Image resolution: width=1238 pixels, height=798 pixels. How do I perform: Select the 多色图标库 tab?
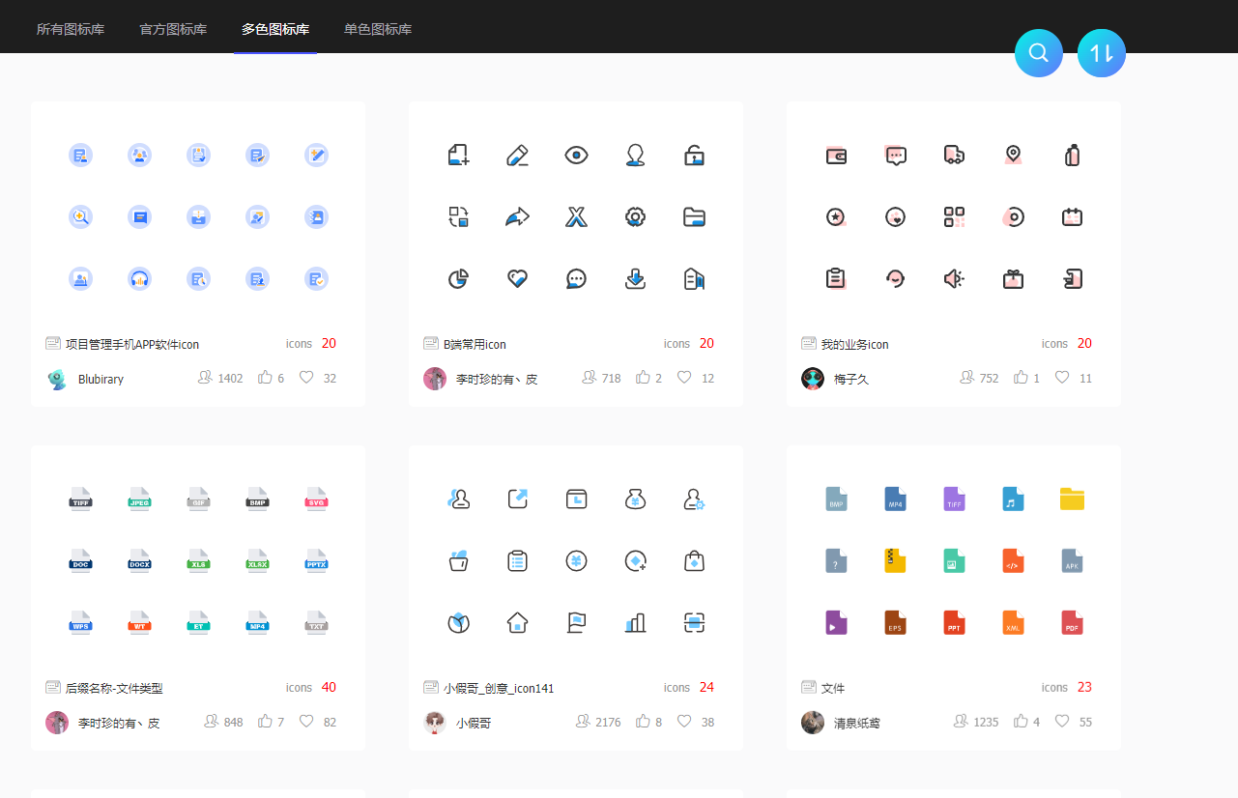click(x=275, y=29)
